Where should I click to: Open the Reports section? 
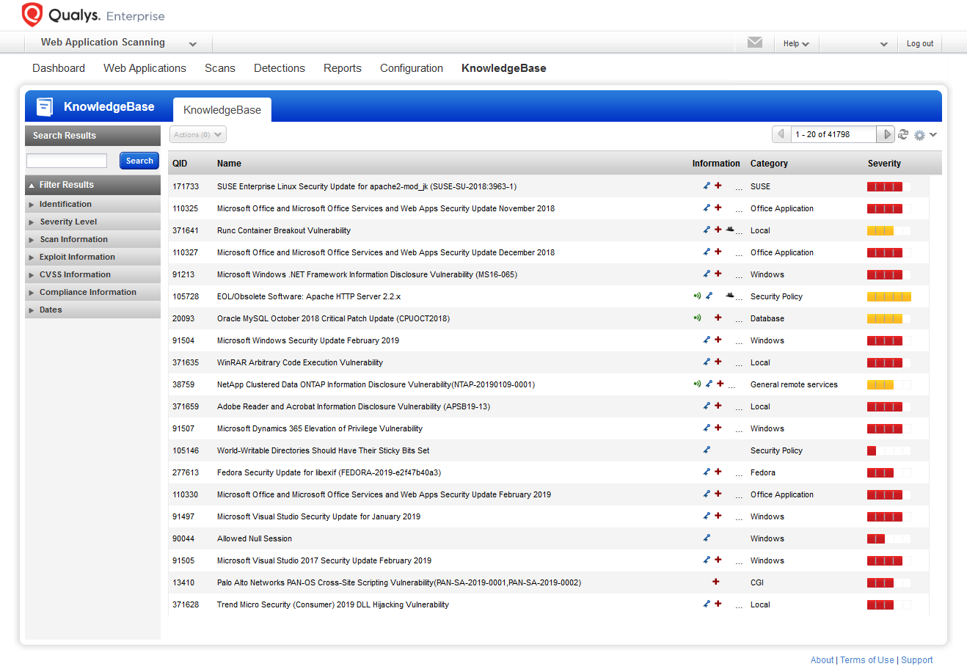click(343, 68)
